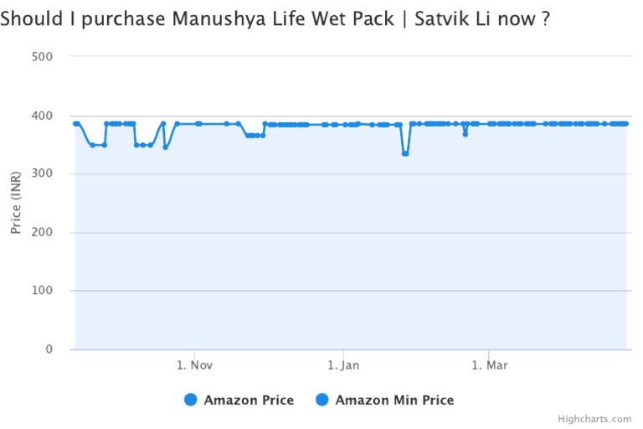643x429 pixels.
Task: Click the 300 price axis label
Action: click(43, 174)
